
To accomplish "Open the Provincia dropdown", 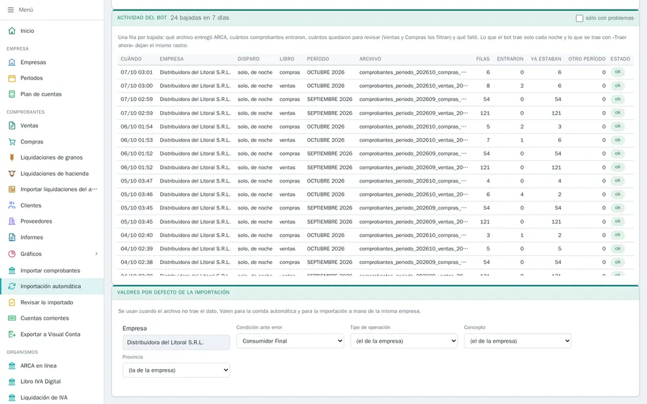I will (x=176, y=370).
